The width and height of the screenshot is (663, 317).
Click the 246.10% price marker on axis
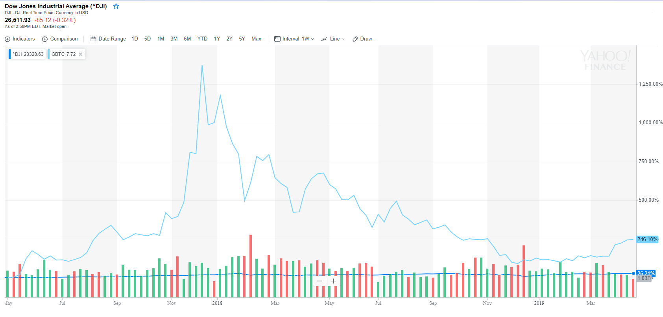[x=647, y=239]
